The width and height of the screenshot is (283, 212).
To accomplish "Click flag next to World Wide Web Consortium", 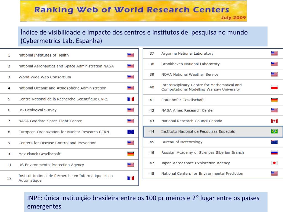I will pos(130,77).
